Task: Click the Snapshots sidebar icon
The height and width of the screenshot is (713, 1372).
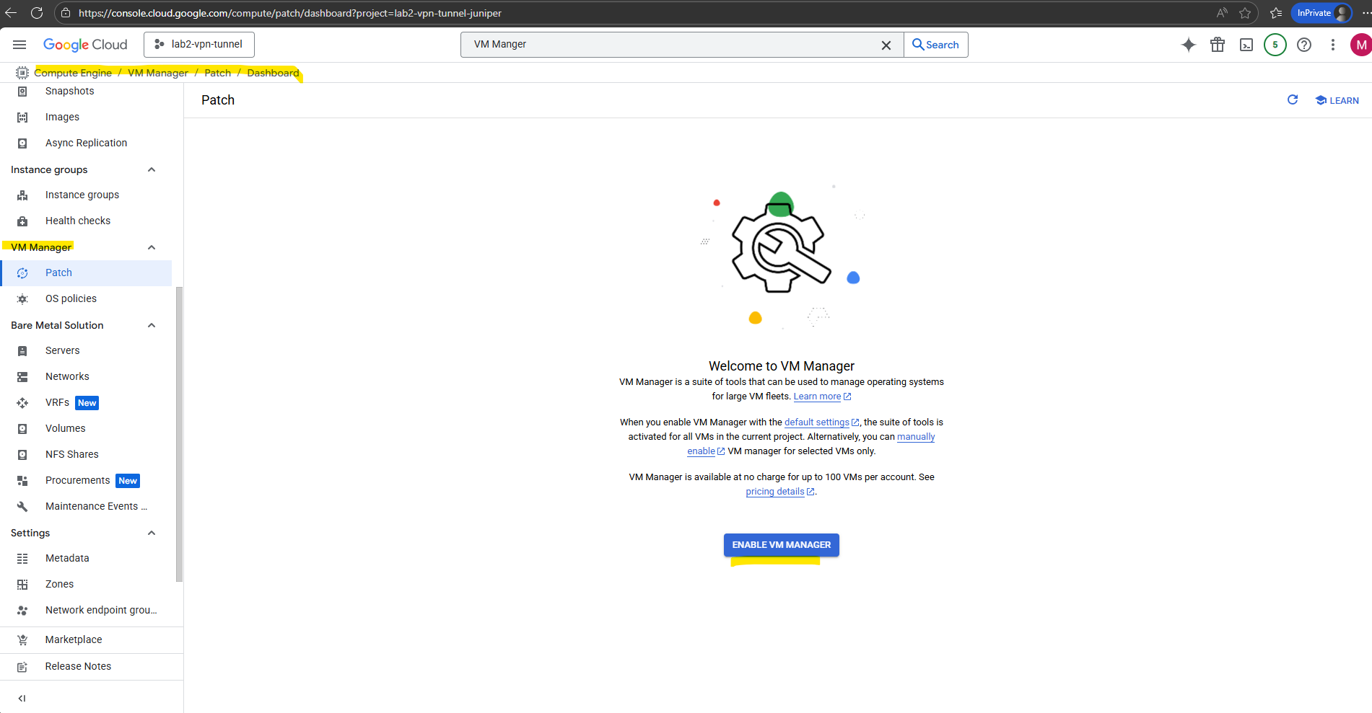Action: [22, 92]
